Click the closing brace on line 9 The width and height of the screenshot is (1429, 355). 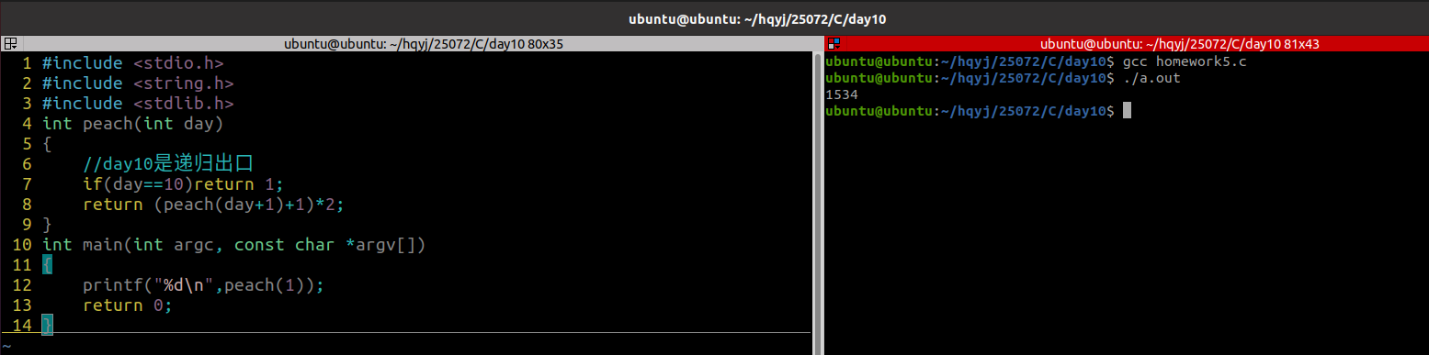pyautogui.click(x=48, y=225)
